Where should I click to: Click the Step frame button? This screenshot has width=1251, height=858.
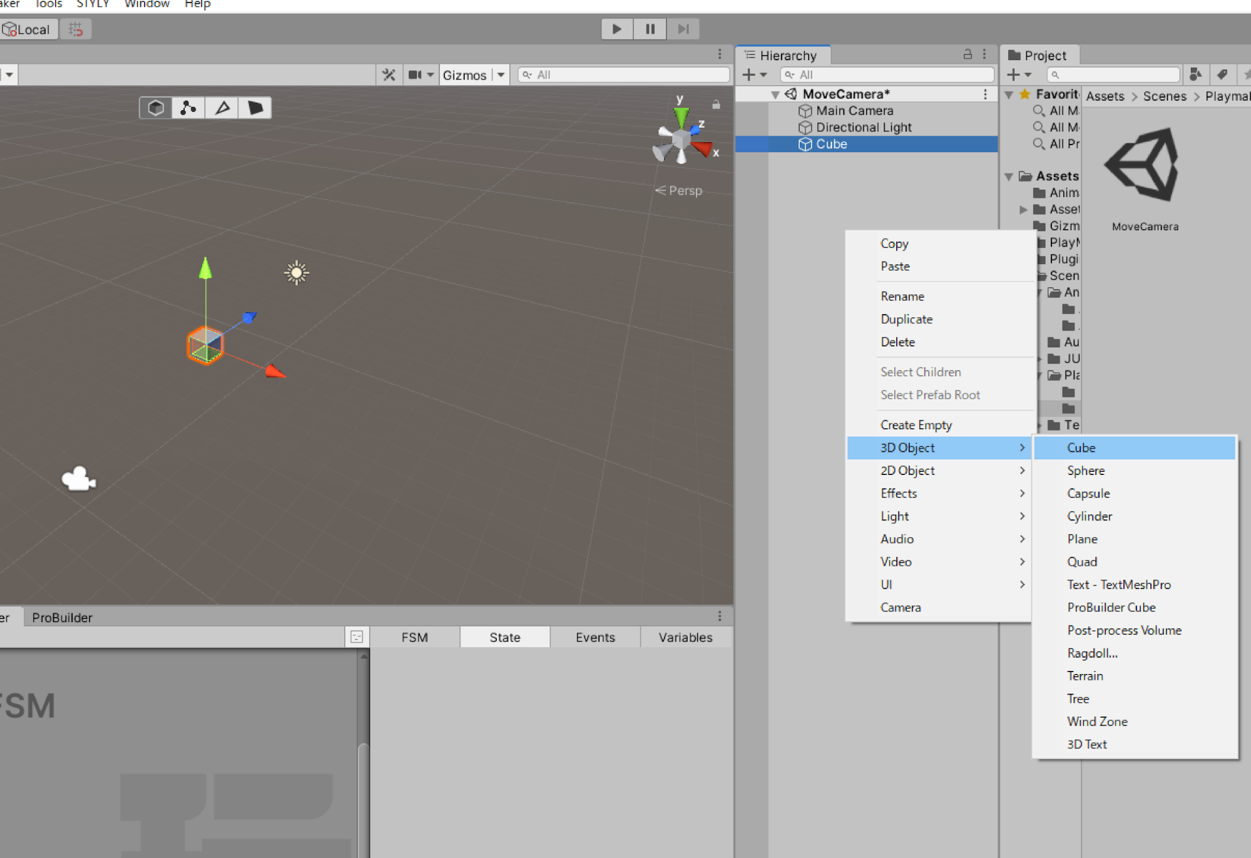(x=683, y=29)
